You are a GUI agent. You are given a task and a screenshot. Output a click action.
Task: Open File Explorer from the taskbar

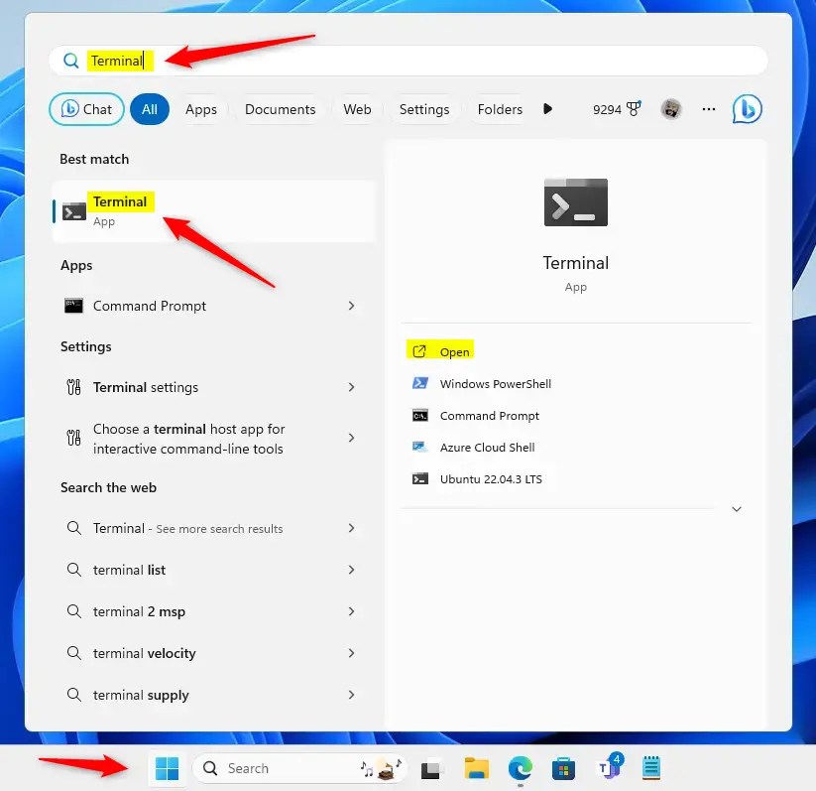pyautogui.click(x=476, y=768)
